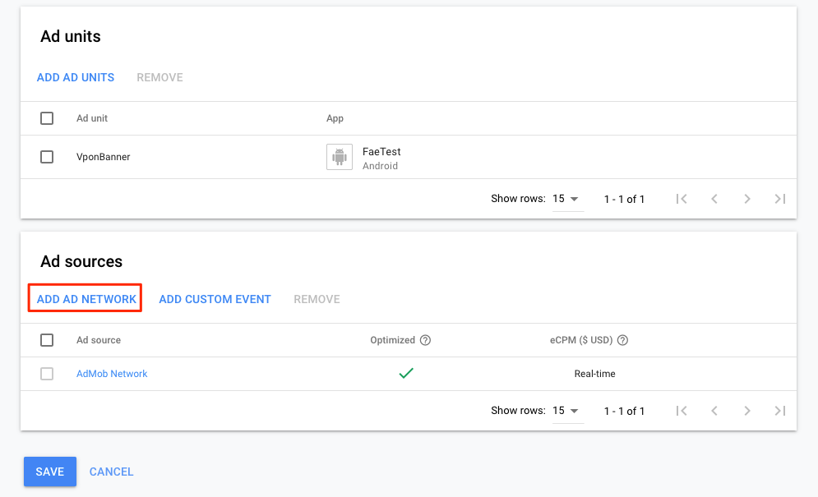This screenshot has height=497, width=818.
Task: Click the Android platform label under FaeTest
Action: click(380, 166)
